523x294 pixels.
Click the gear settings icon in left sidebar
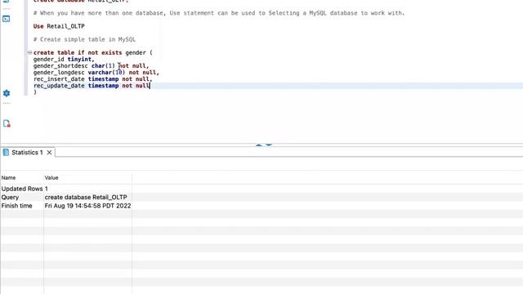coord(7,93)
